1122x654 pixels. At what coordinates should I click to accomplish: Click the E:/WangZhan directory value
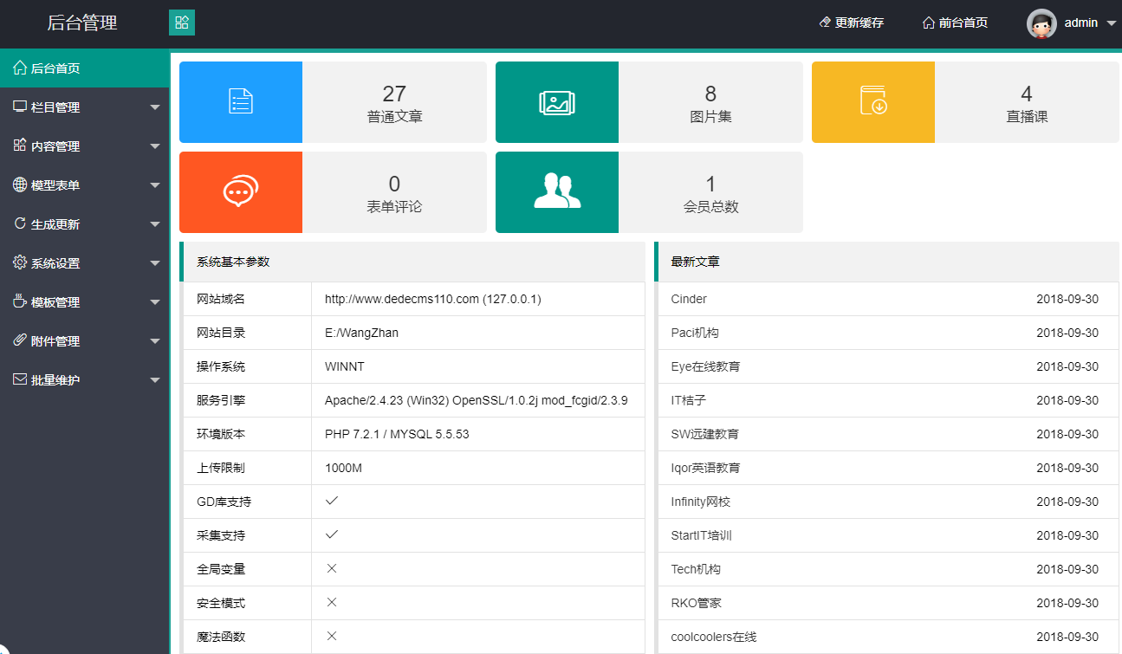pos(361,333)
